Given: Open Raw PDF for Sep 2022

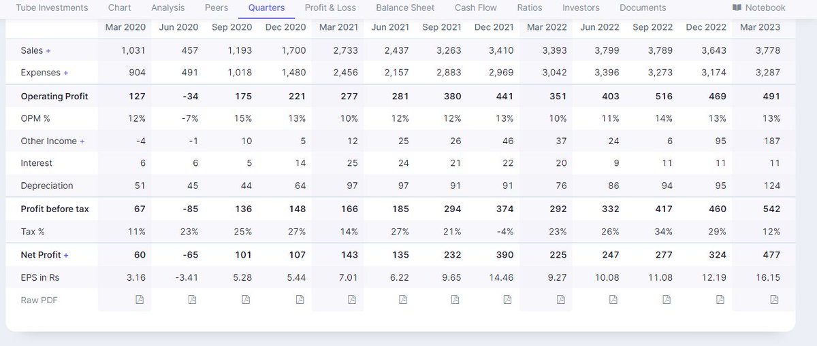Looking at the screenshot, I should click(666, 300).
